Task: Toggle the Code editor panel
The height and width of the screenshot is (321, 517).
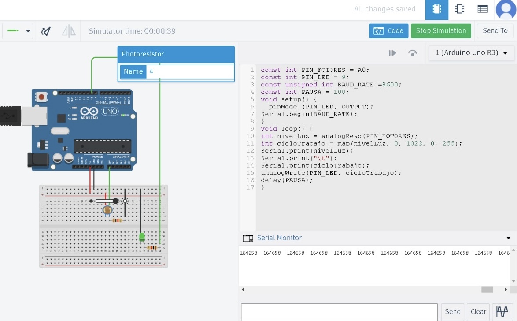Action: click(x=388, y=31)
